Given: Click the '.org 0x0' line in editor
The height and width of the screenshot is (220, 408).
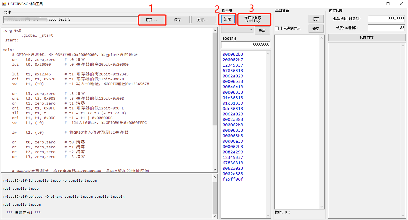Looking at the screenshot, I should [x=12, y=31].
